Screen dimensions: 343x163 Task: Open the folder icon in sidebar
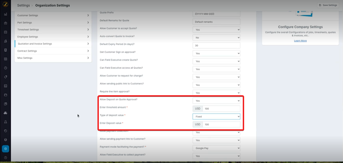point(6,95)
